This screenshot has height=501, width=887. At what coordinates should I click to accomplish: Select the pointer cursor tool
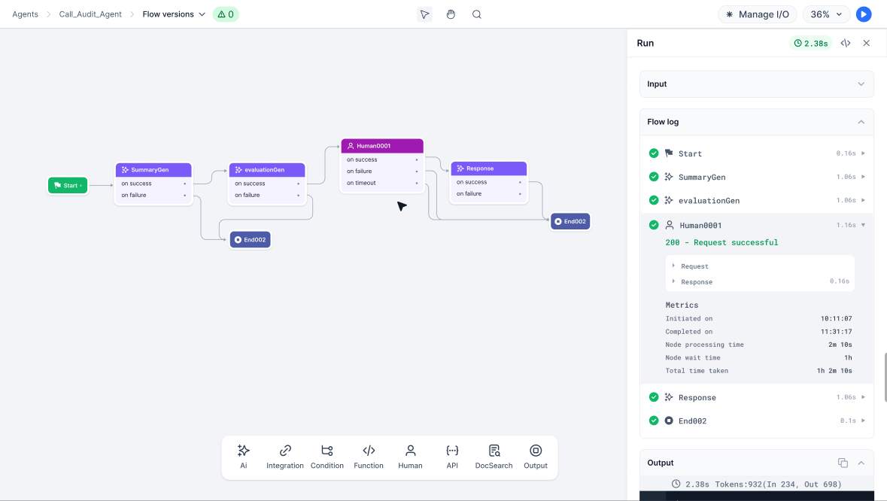(425, 14)
